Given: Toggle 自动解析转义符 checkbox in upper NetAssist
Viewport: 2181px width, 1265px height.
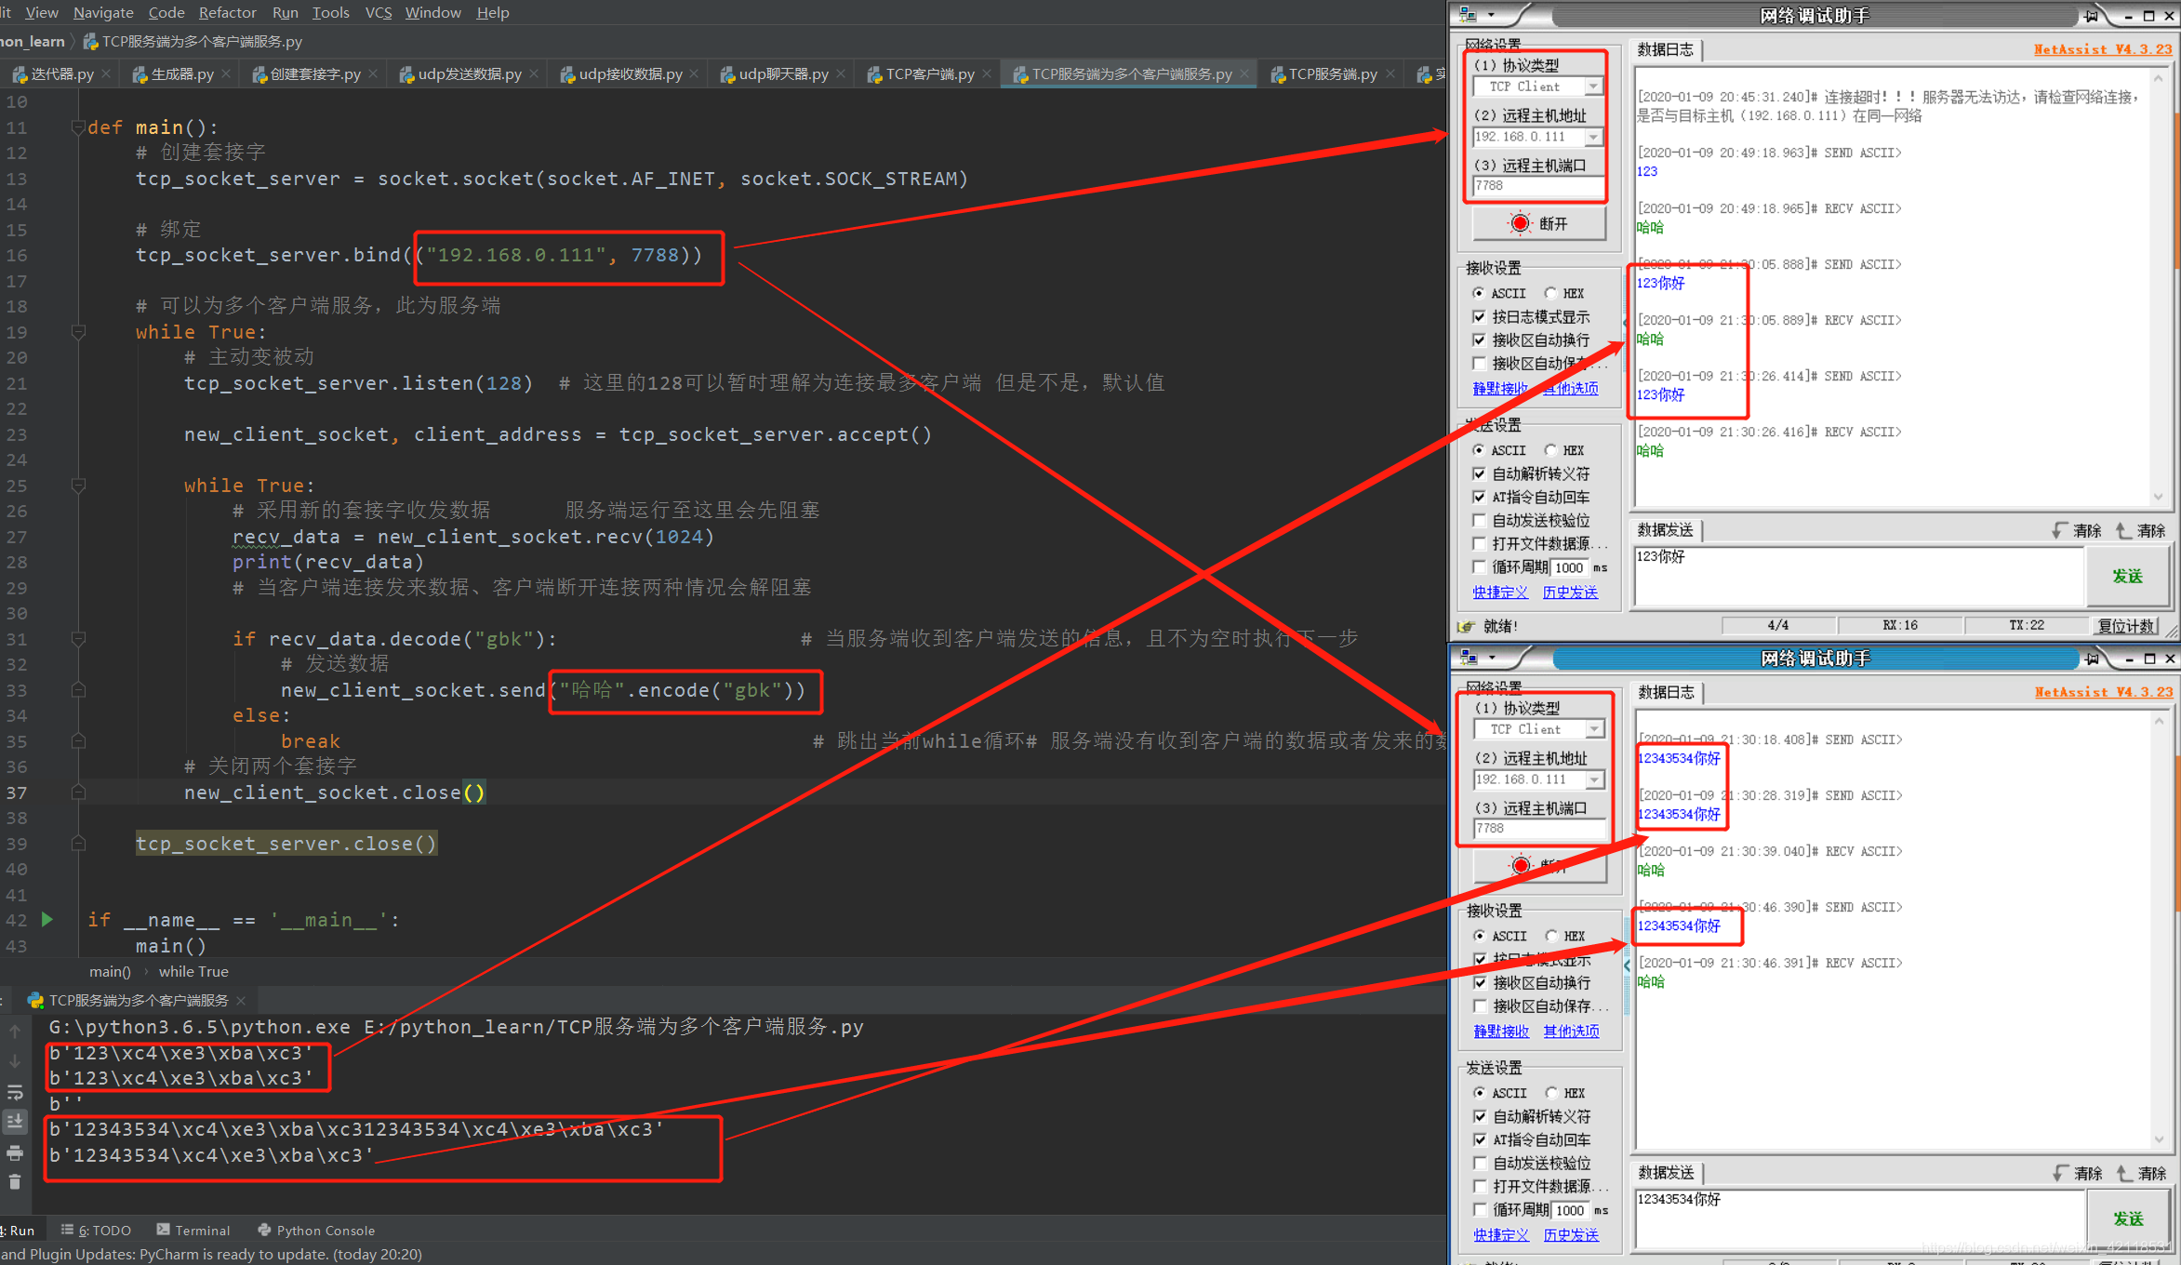Looking at the screenshot, I should click(1479, 474).
